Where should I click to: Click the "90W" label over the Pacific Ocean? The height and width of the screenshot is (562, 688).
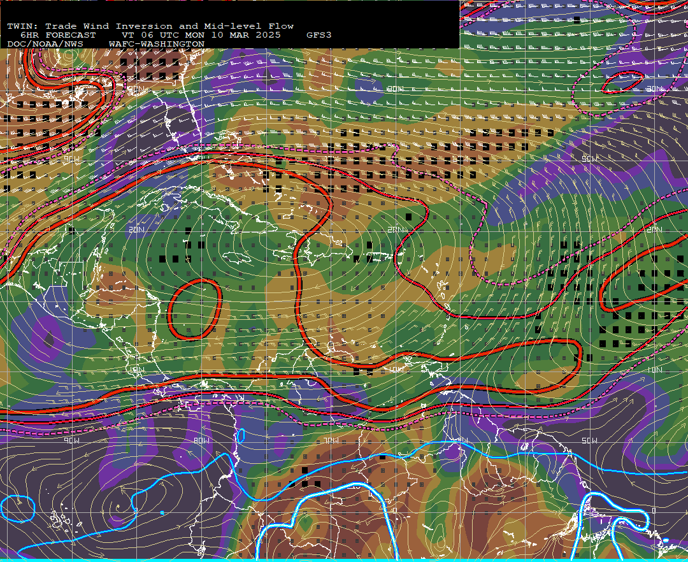(x=72, y=440)
